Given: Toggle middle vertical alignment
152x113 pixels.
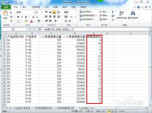Looking at the screenshot, I should tap(50, 12).
